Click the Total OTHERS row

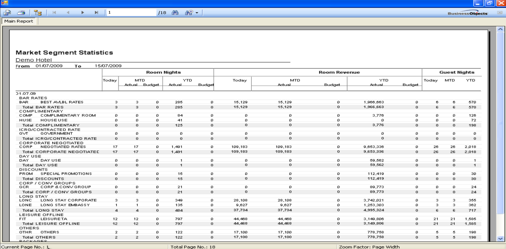pyautogui.click(x=249, y=237)
